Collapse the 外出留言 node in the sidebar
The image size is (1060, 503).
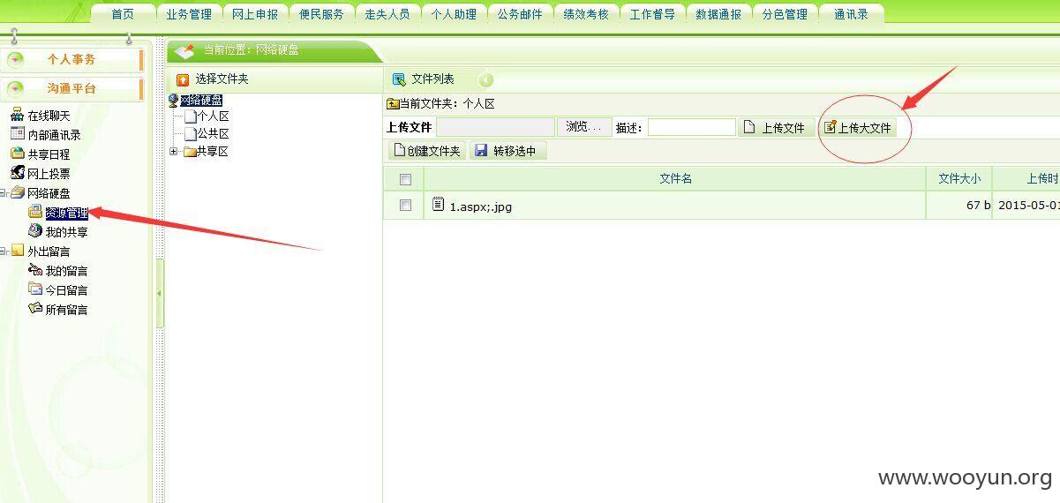pyautogui.click(x=4, y=251)
